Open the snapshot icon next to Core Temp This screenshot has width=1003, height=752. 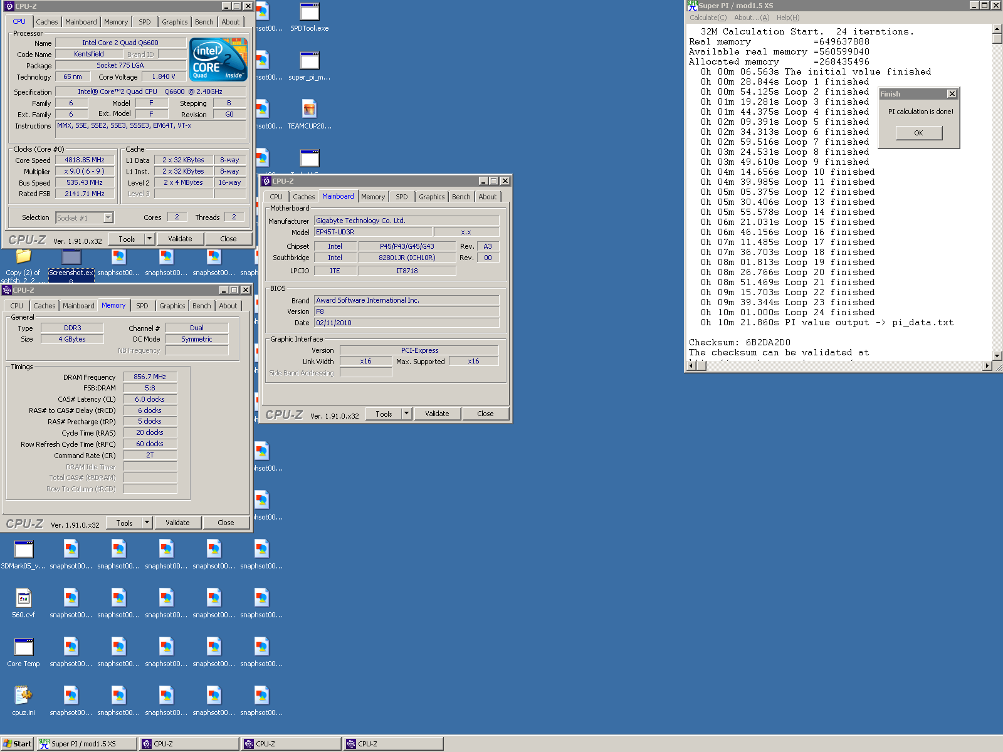tap(71, 652)
